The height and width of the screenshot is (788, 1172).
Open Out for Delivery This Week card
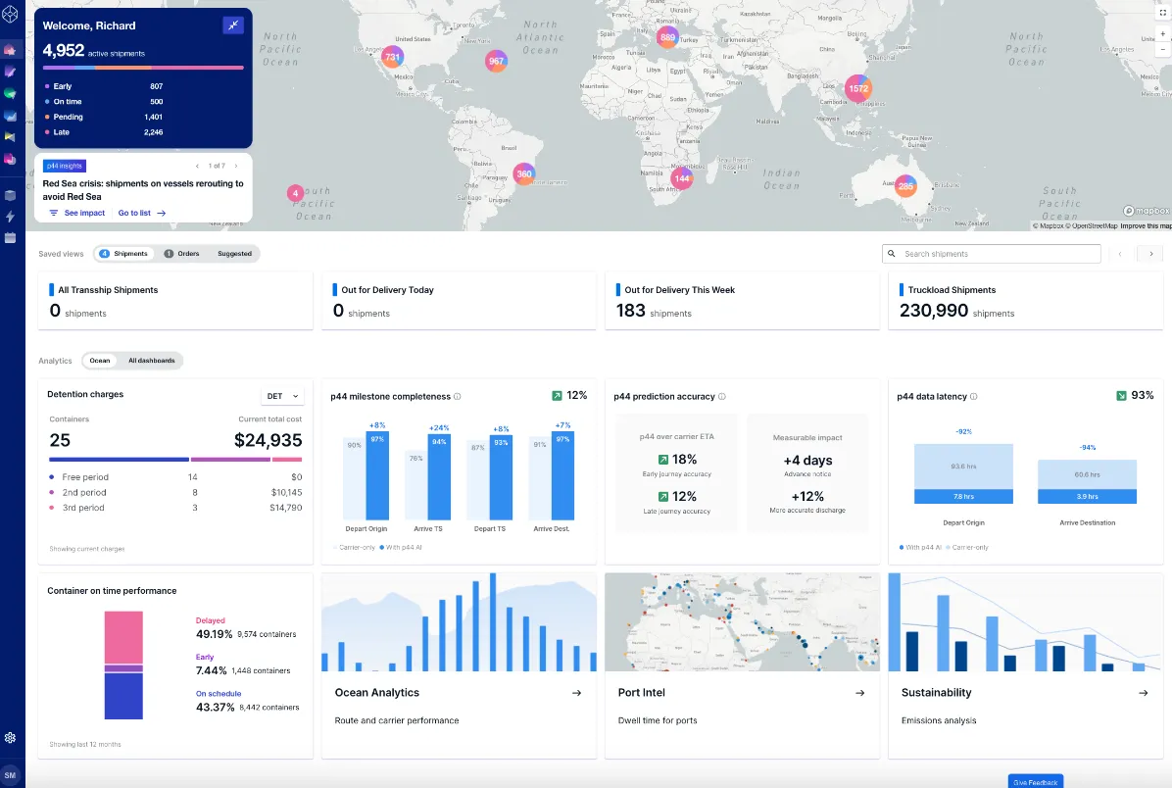pyautogui.click(x=742, y=301)
